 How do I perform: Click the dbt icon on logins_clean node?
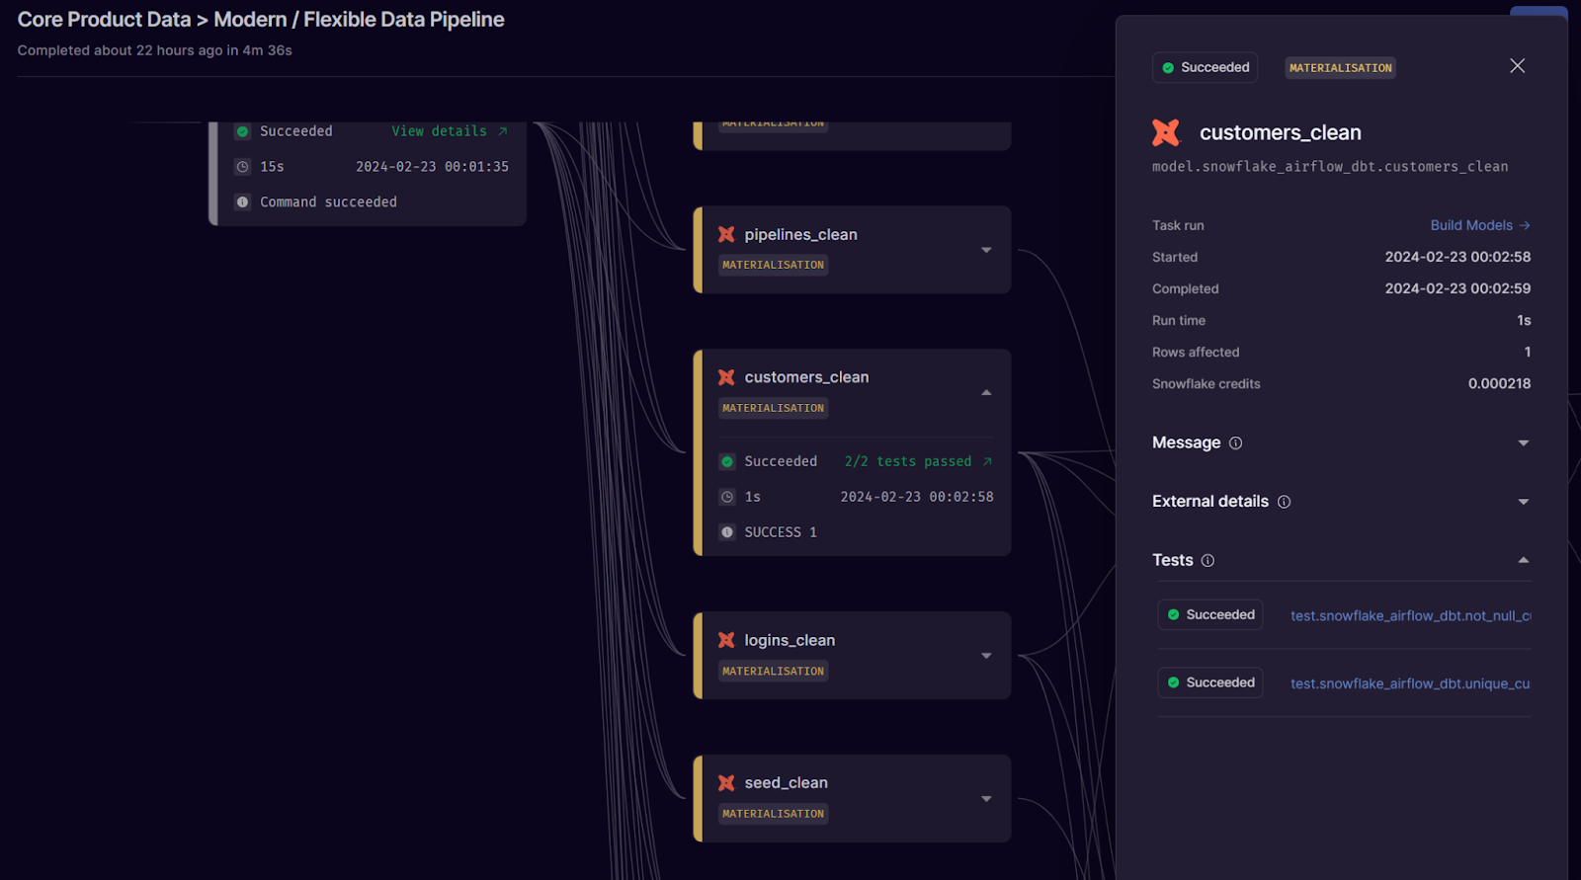pos(726,640)
